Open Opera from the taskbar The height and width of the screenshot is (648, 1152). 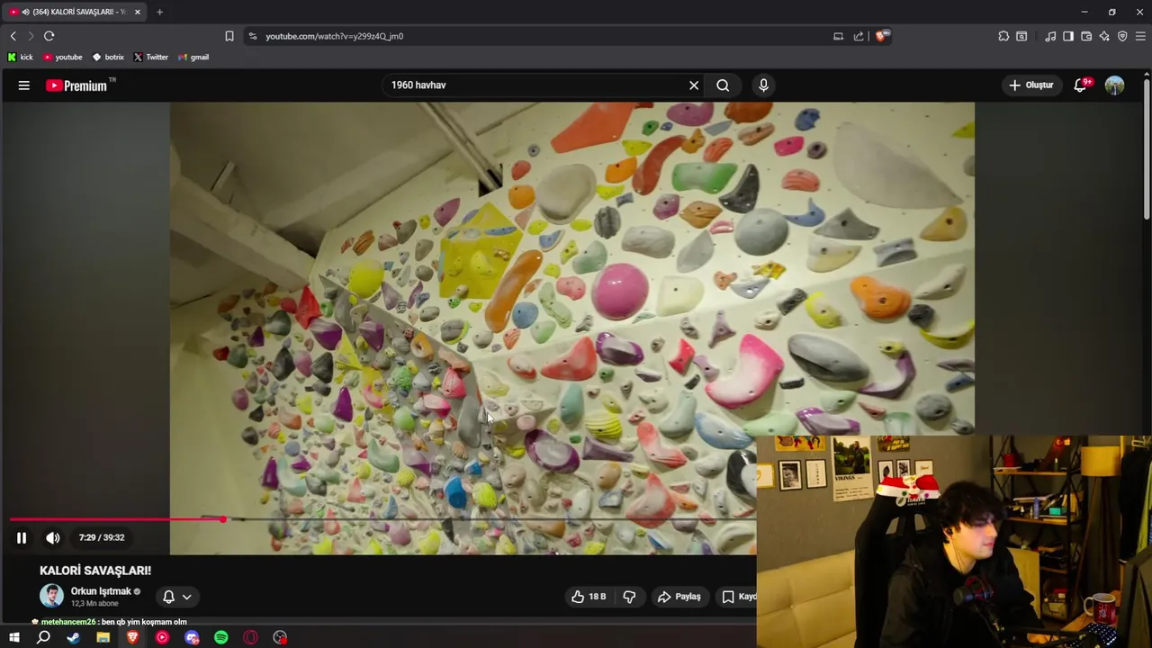coord(251,637)
